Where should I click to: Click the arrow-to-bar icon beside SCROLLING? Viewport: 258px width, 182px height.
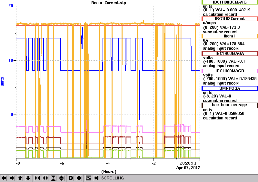pyautogui.click(x=96, y=178)
